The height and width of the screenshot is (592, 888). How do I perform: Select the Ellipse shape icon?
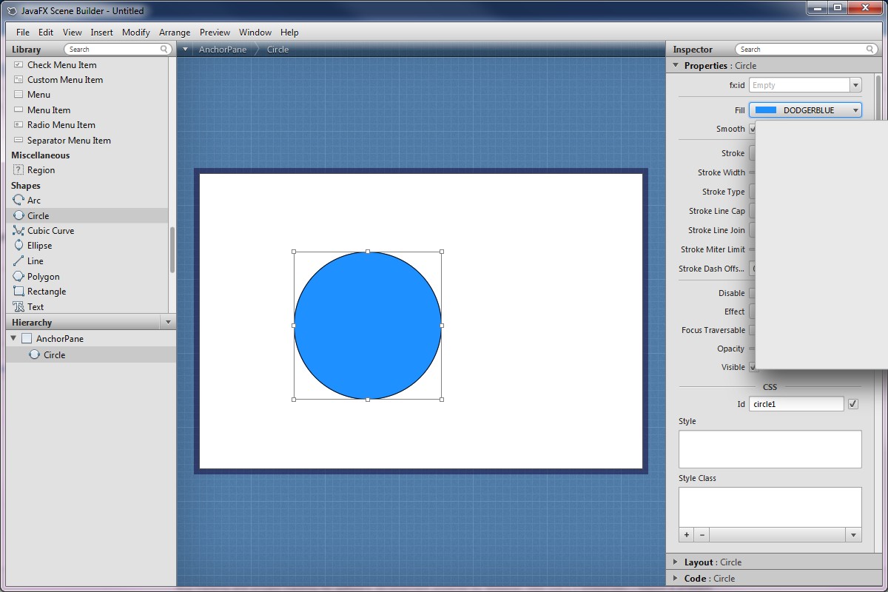(18, 246)
